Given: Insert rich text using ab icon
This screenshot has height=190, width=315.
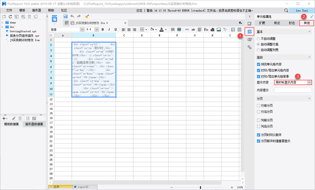Looking at the screenshot, I should point(193,29).
